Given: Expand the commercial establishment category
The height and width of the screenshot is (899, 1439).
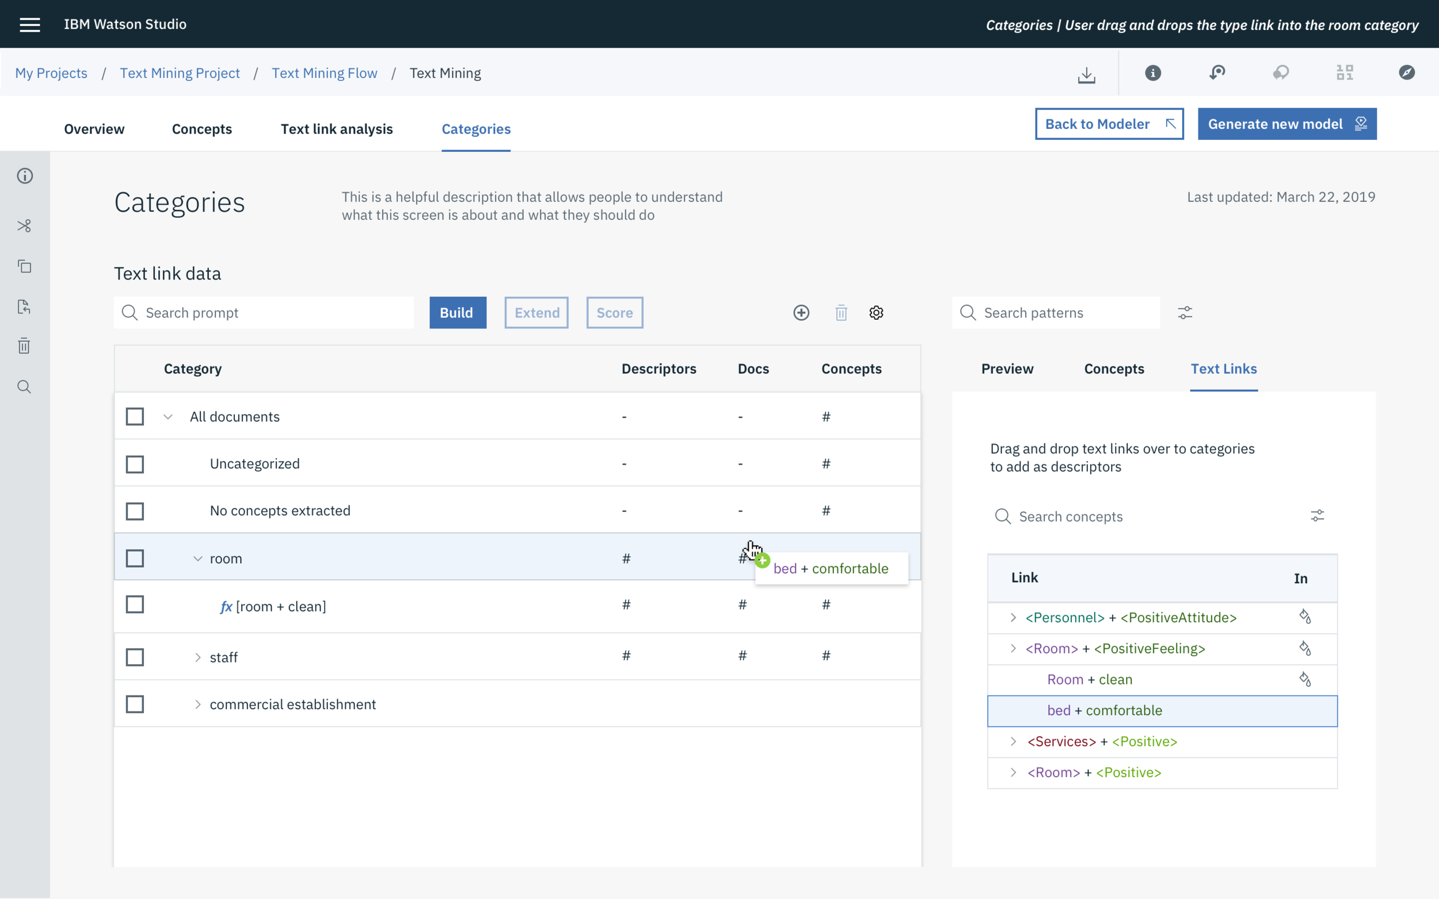Looking at the screenshot, I should [x=197, y=705].
